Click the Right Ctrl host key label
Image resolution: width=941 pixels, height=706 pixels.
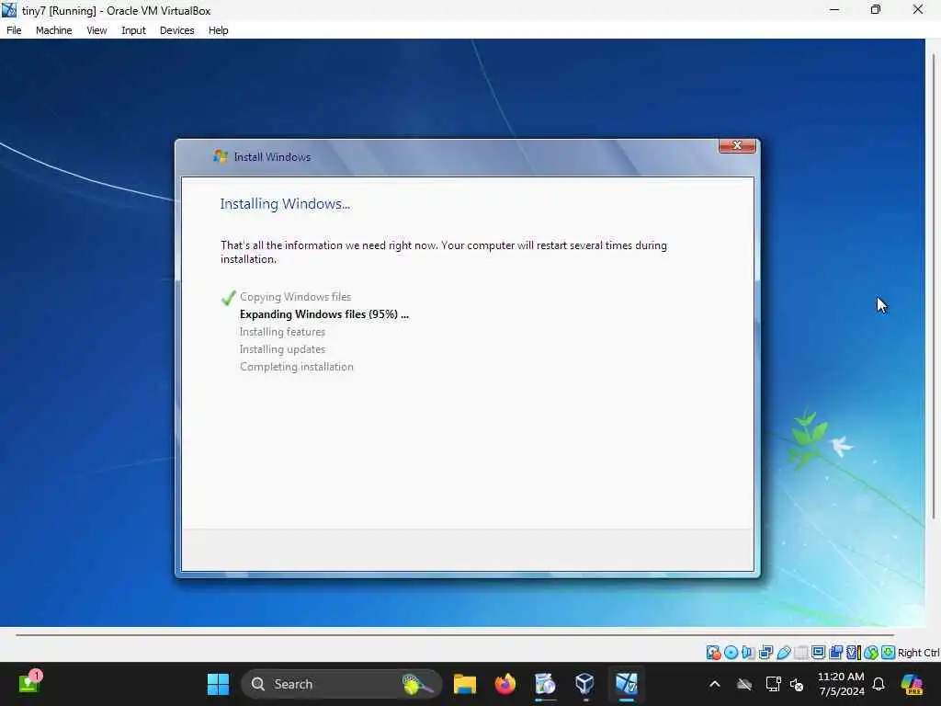point(918,653)
